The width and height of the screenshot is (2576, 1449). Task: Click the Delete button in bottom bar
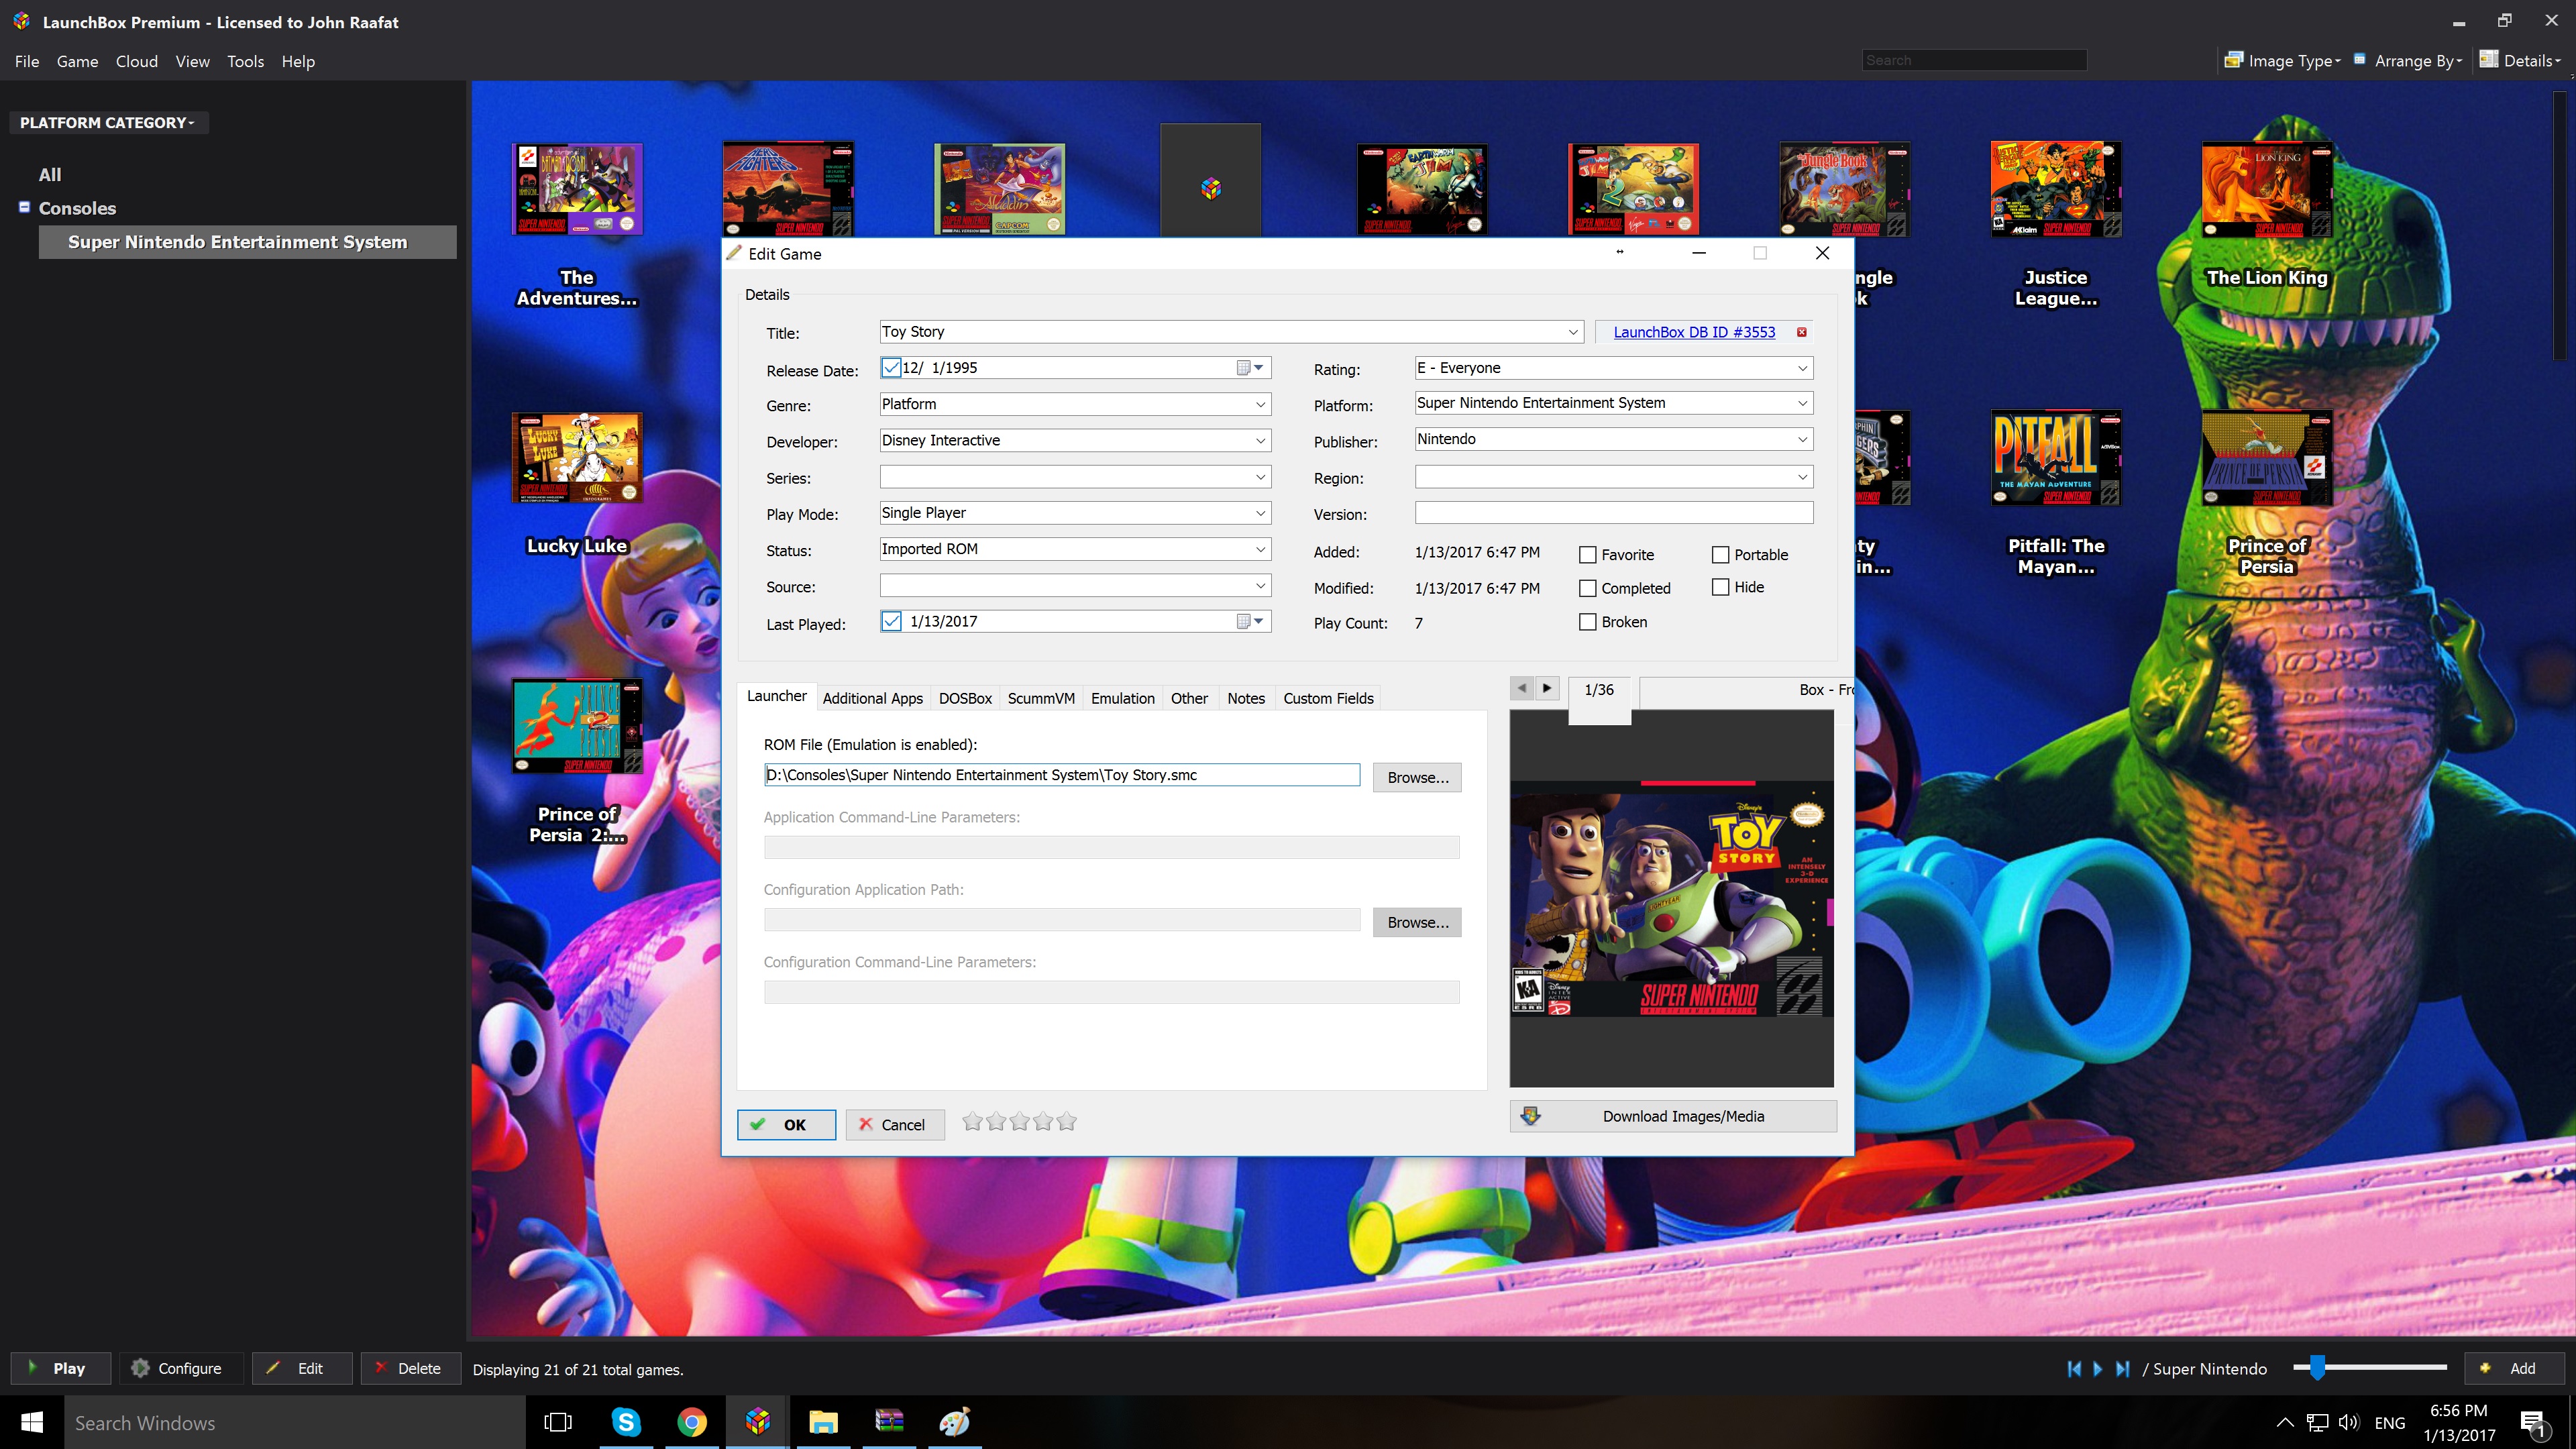[x=410, y=1368]
